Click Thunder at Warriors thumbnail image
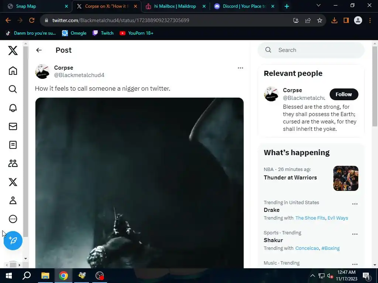This screenshot has width=378, height=283. click(346, 178)
